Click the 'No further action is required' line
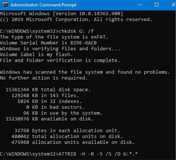 coord(44,78)
